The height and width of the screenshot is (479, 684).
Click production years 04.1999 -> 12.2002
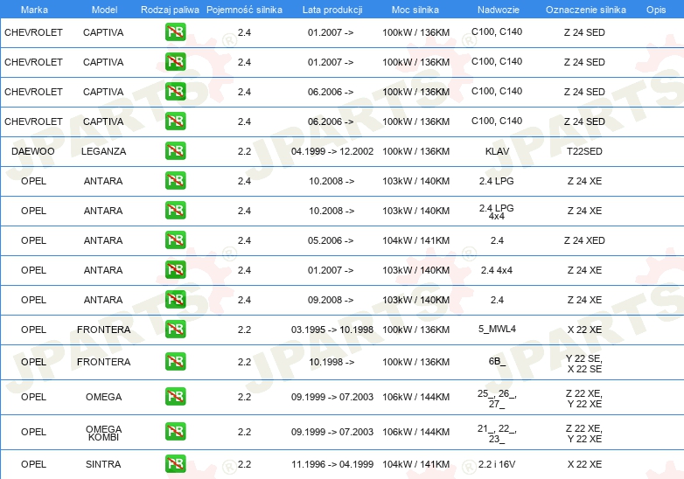332,151
